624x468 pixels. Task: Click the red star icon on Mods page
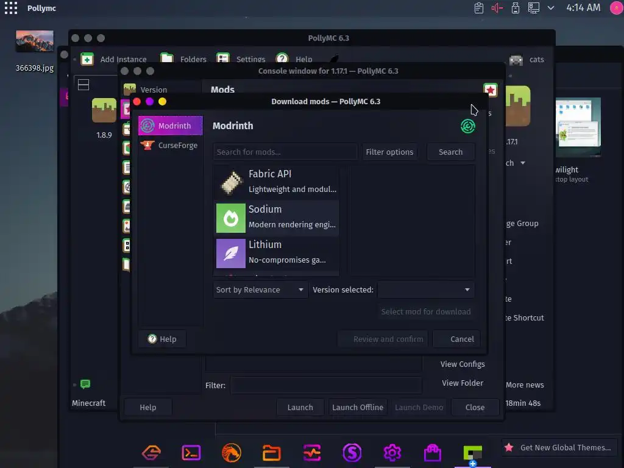[x=491, y=90]
